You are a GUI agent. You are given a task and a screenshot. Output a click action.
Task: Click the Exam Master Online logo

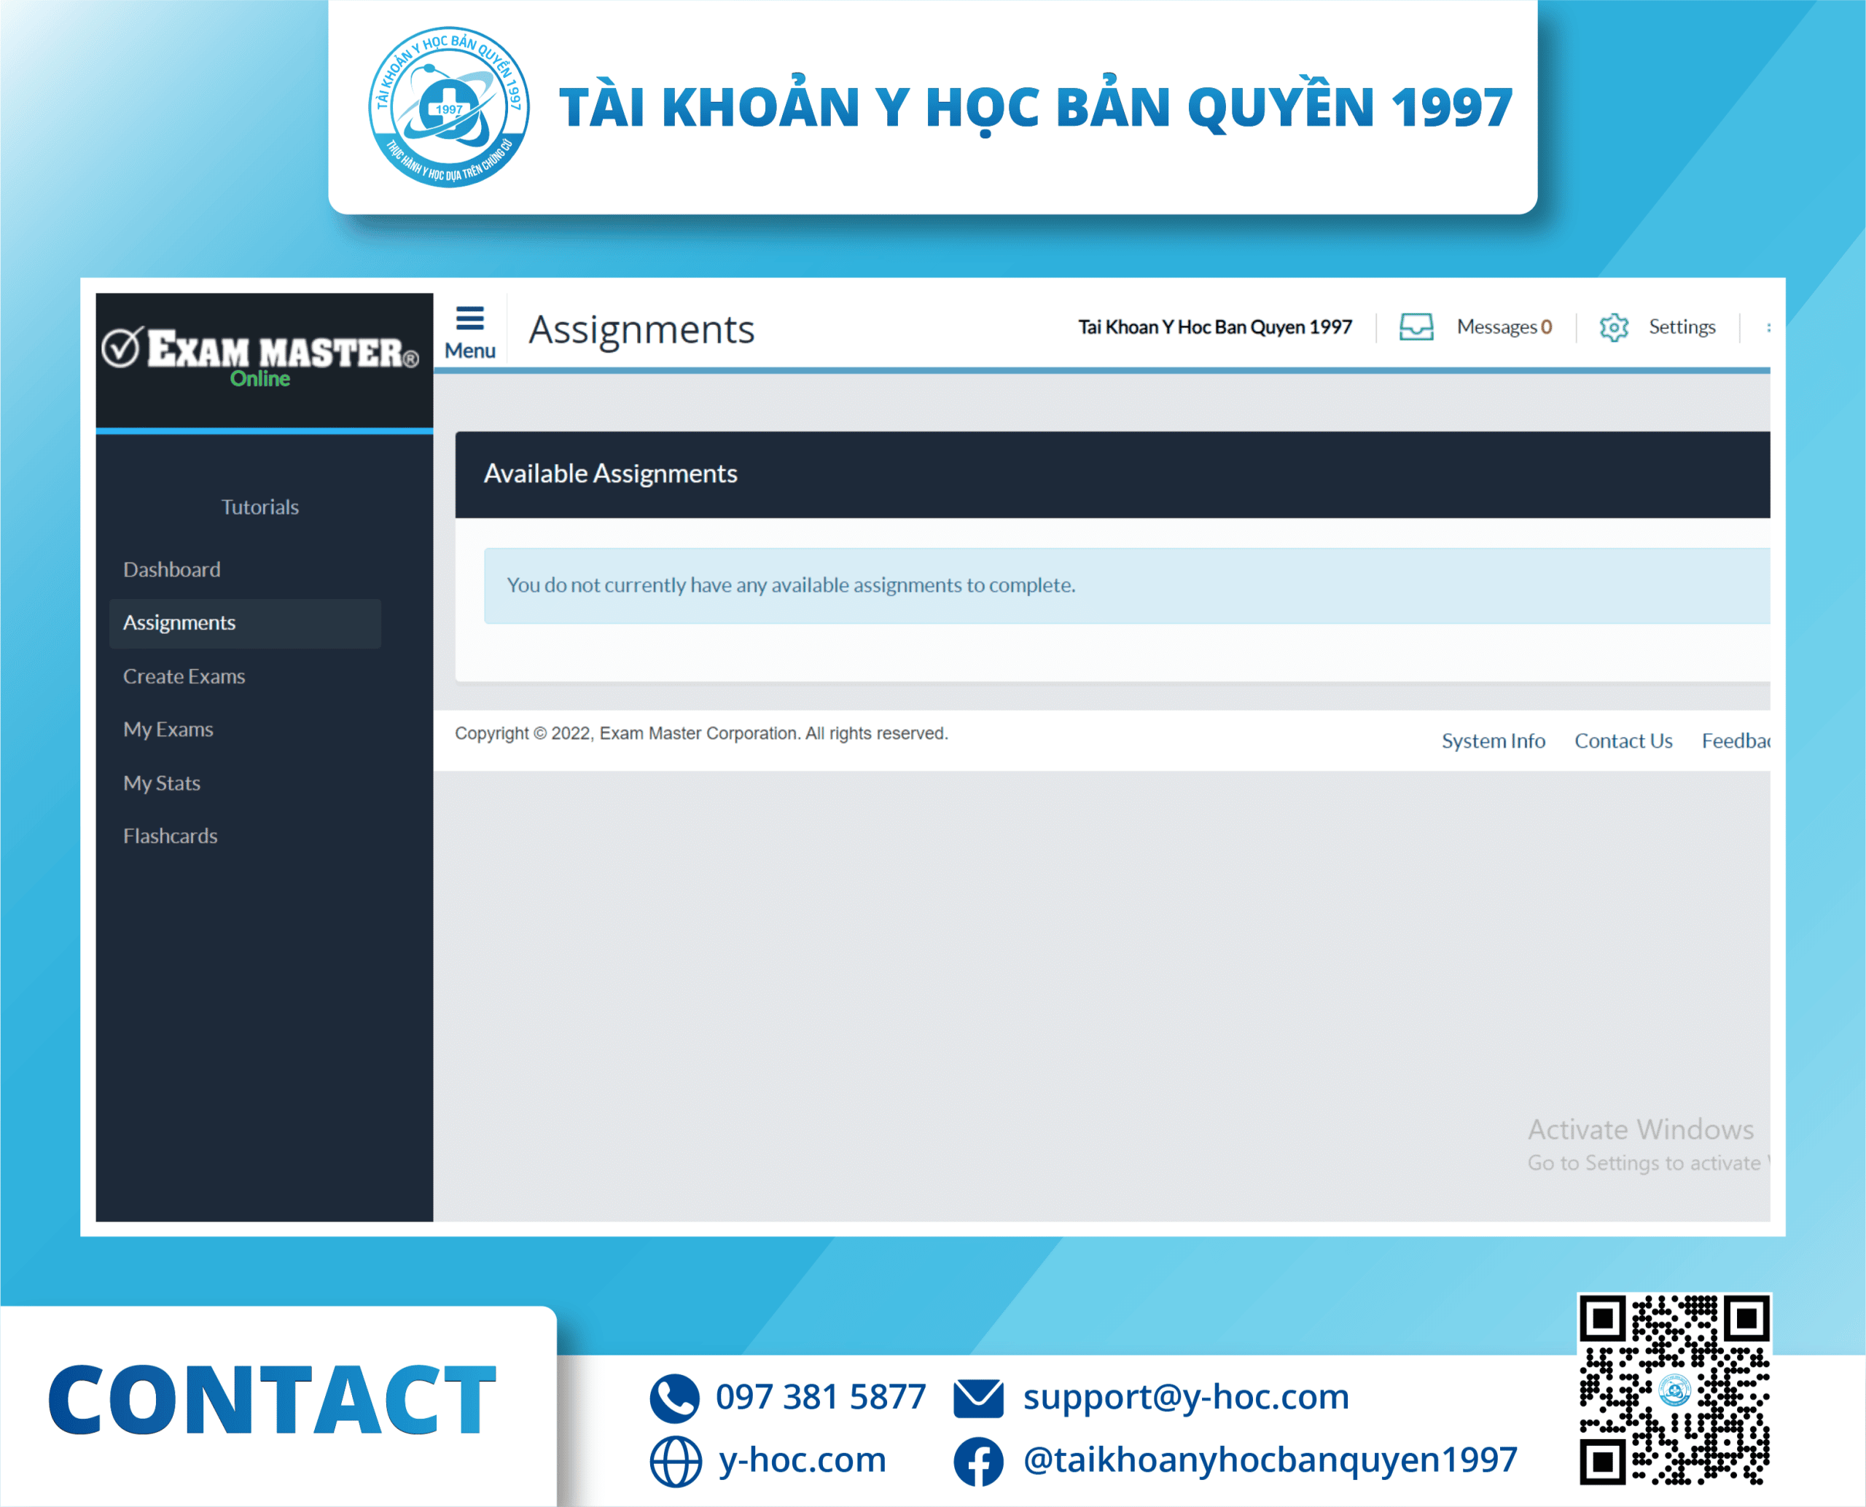pyautogui.click(x=260, y=356)
